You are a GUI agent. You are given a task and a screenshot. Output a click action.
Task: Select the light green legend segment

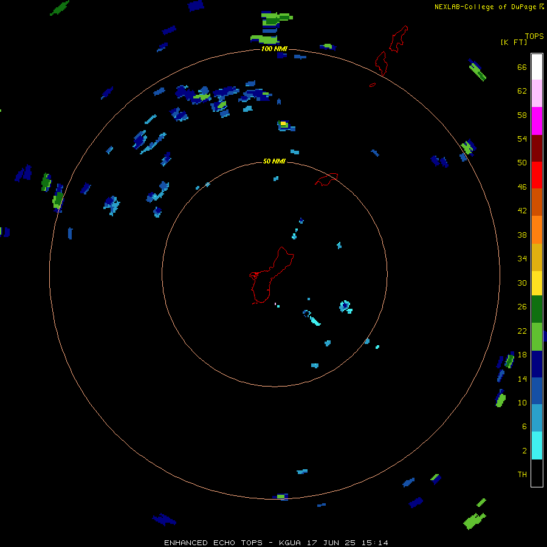pyautogui.click(x=537, y=337)
